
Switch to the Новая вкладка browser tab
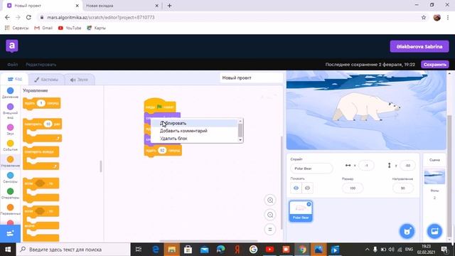pyautogui.click(x=122, y=6)
